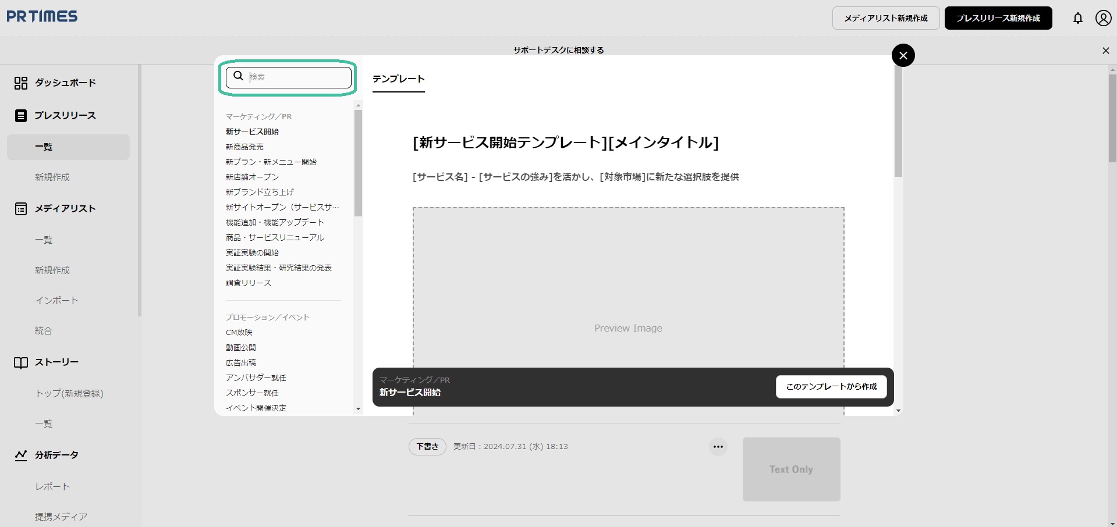The width and height of the screenshot is (1117, 527).
Task: Close the template modal with black X
Action: [x=903, y=55]
